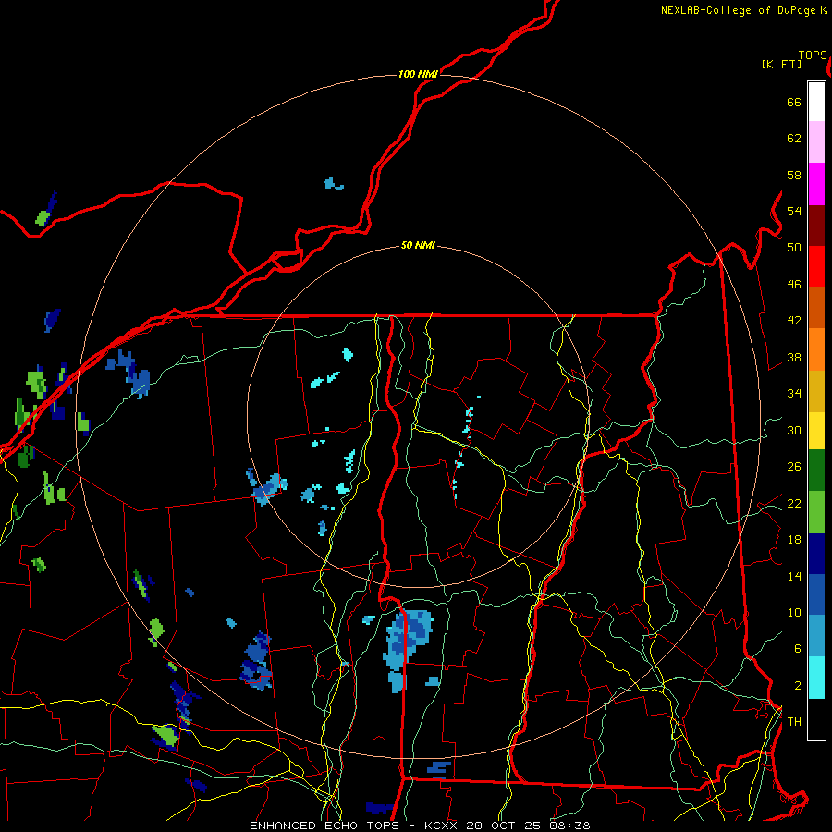Click the legend value 62

click(x=794, y=139)
